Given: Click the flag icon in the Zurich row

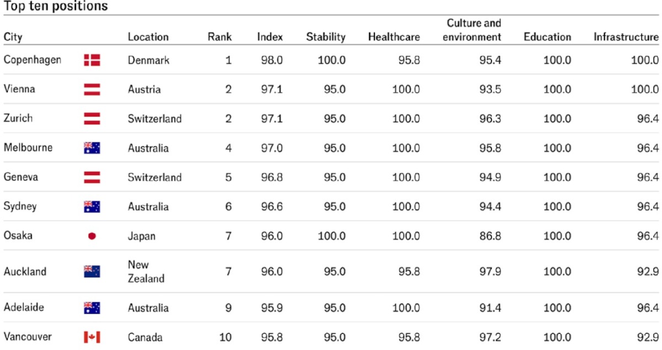Looking at the screenshot, I should point(92,118).
